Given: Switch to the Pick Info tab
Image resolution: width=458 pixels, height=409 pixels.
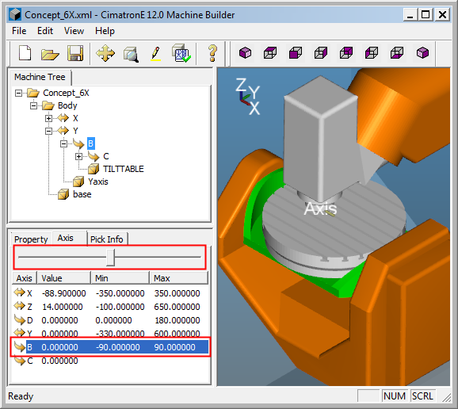Looking at the screenshot, I should [107, 239].
